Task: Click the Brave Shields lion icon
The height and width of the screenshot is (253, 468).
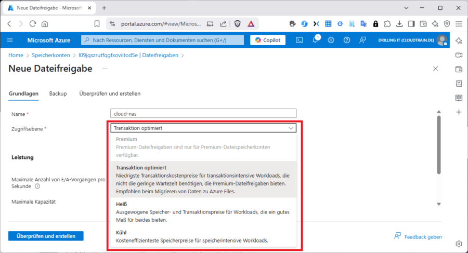Action: click(238, 23)
